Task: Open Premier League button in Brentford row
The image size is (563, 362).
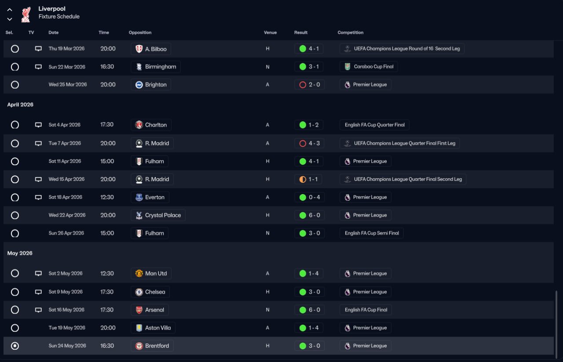Action: click(366, 346)
